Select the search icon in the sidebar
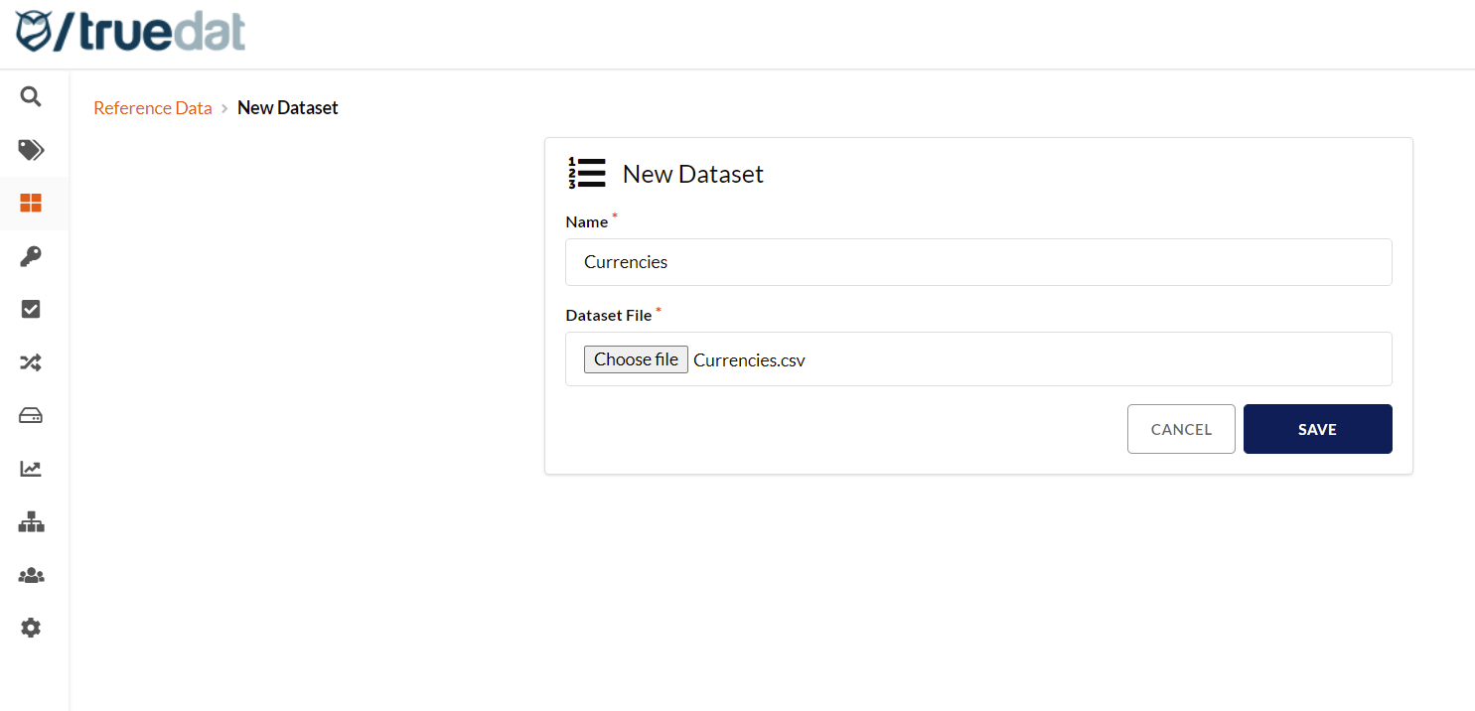 tap(30, 96)
